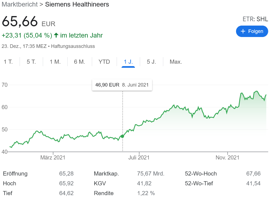
Task: Click the ETR: SHL ticker label
Action: [x=255, y=19]
